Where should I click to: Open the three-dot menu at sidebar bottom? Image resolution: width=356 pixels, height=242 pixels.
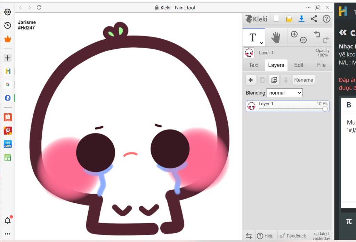pos(8,234)
